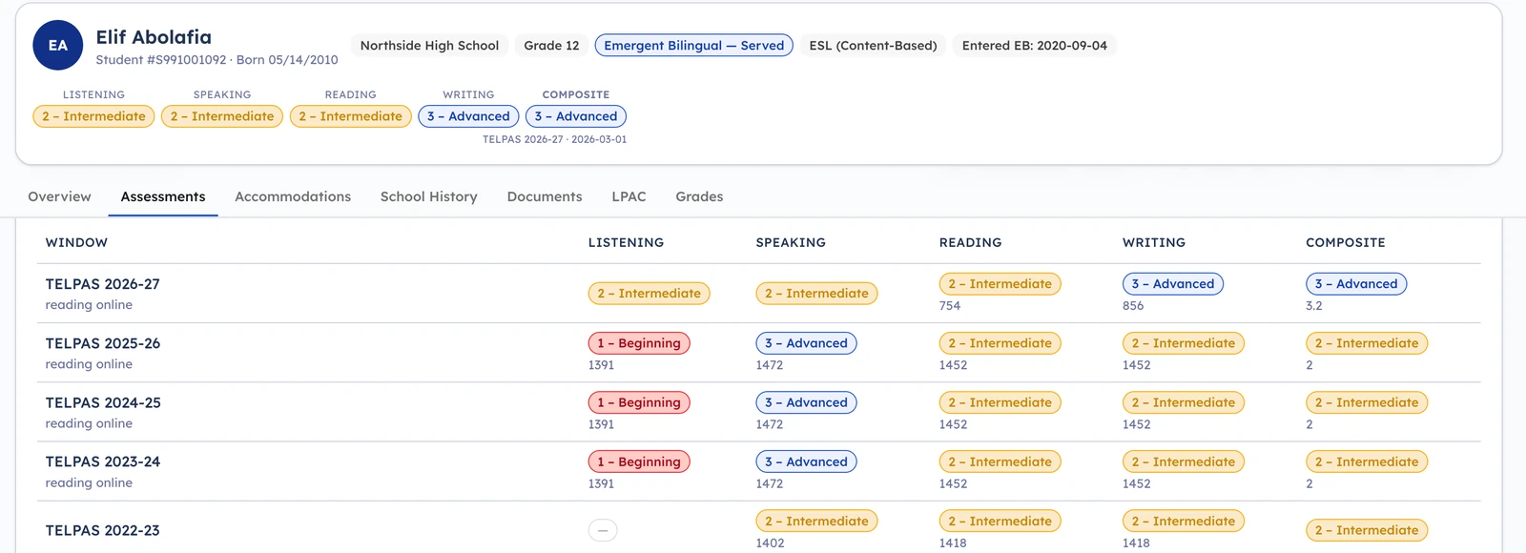Click header Writing 3 – Advanced badge
This screenshot has width=1526, height=553.
coord(468,116)
